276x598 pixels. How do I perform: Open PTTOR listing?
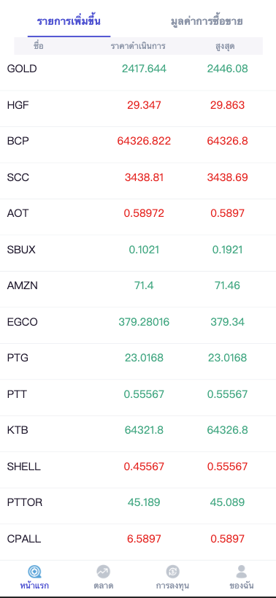pyautogui.click(x=138, y=502)
